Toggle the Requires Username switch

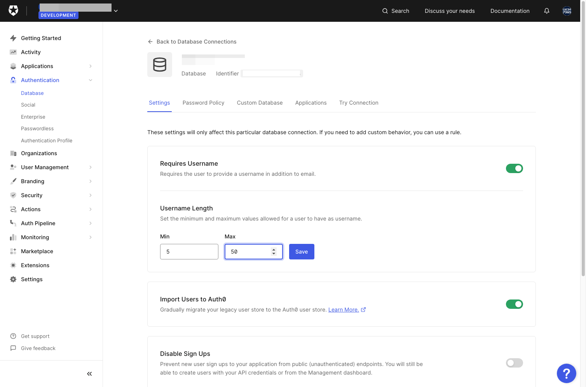pos(514,168)
